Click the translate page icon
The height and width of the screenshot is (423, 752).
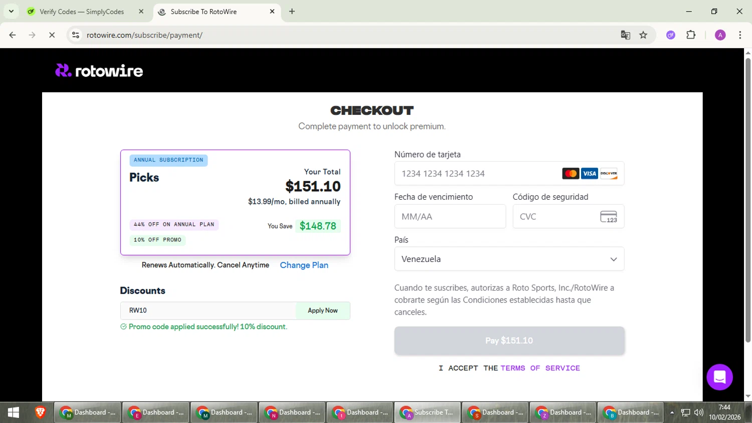(625, 35)
